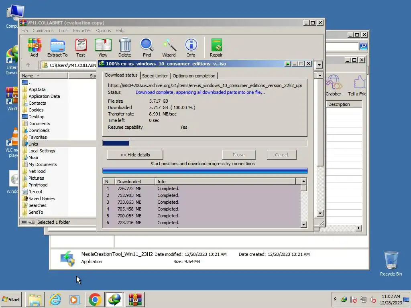This screenshot has width=411, height=308.
Task: Open Windows Media Player taskbar icon
Action: pos(74,299)
